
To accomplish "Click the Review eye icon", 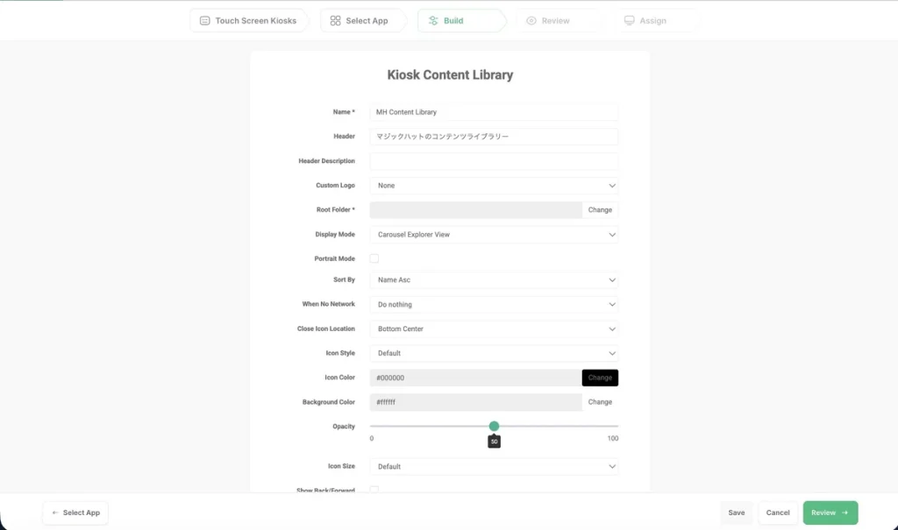I will tap(531, 20).
